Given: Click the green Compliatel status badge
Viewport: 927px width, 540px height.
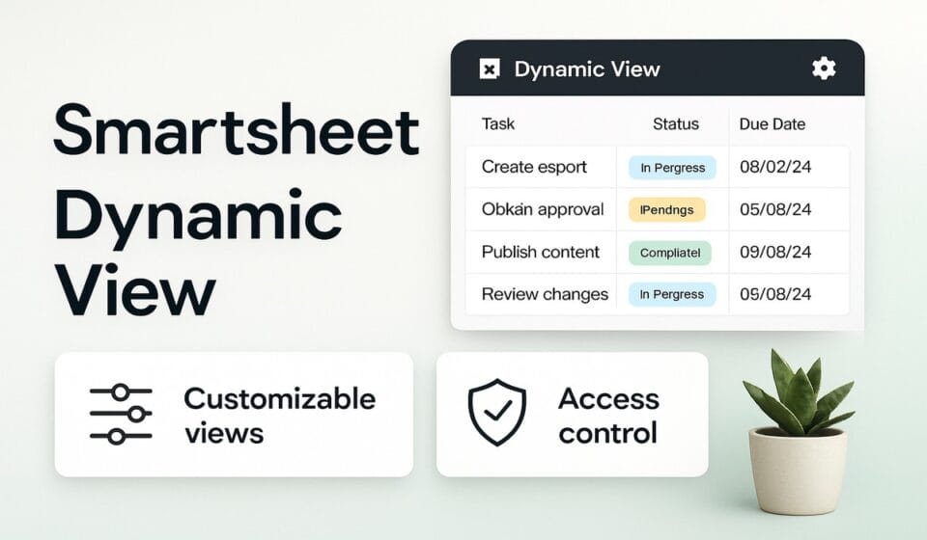Looking at the screenshot, I should point(670,253).
